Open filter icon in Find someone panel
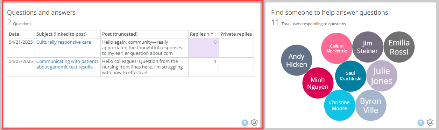This screenshot has height=130, width=439. 421,123
